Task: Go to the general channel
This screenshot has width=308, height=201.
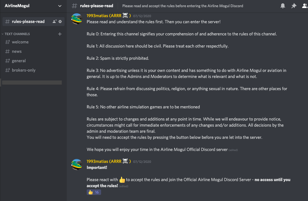Action: coord(19,61)
